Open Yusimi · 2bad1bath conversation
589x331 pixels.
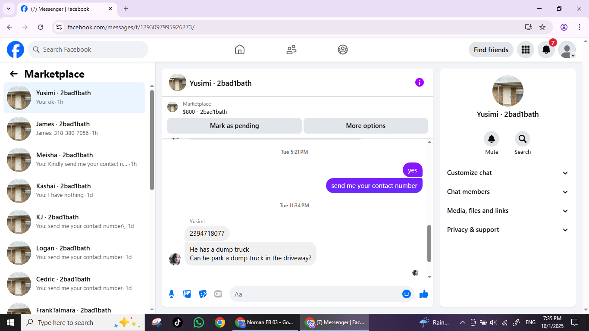point(74,98)
